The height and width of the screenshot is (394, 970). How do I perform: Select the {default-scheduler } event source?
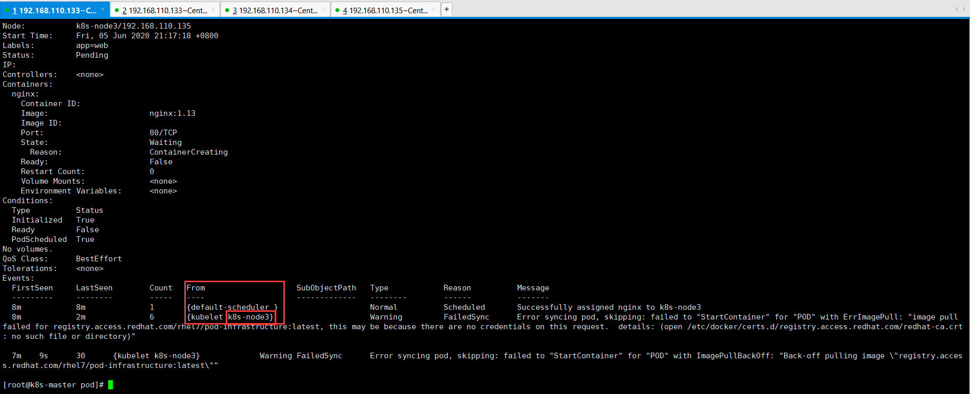pos(232,307)
